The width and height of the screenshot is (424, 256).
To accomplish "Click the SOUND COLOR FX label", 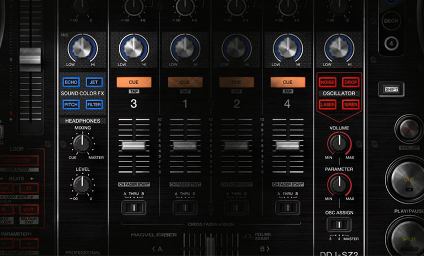I will click(x=83, y=93).
